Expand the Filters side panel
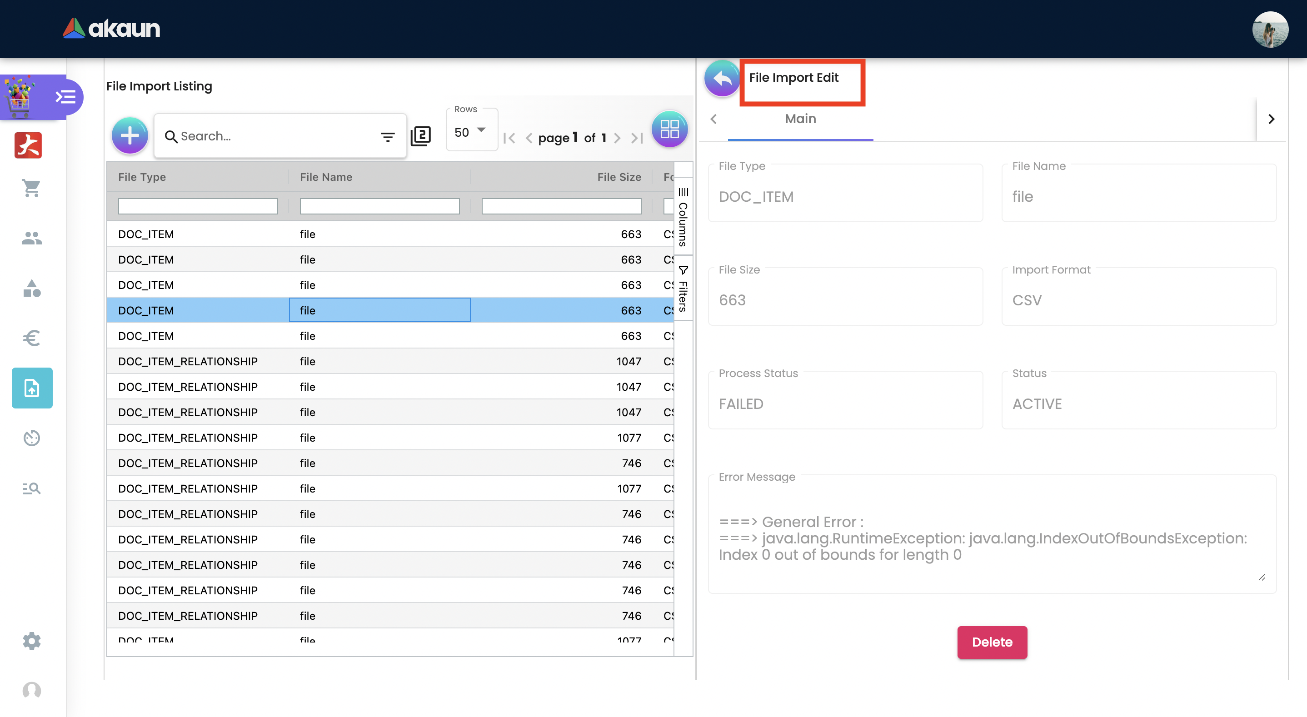 (683, 289)
